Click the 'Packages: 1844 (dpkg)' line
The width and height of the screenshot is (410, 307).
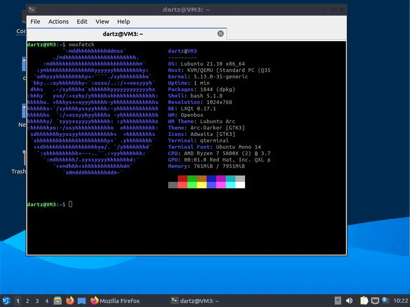coord(202,89)
